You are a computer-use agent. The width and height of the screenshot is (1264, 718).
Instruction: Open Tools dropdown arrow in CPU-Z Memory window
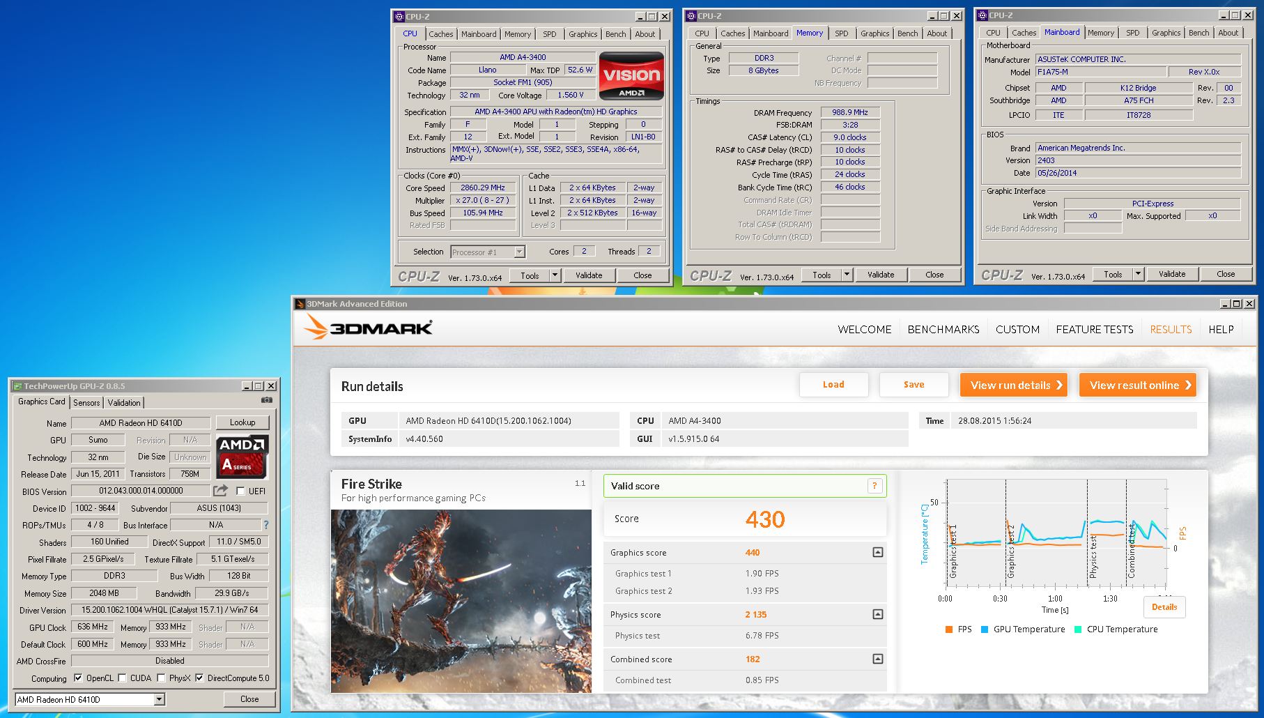tap(847, 275)
